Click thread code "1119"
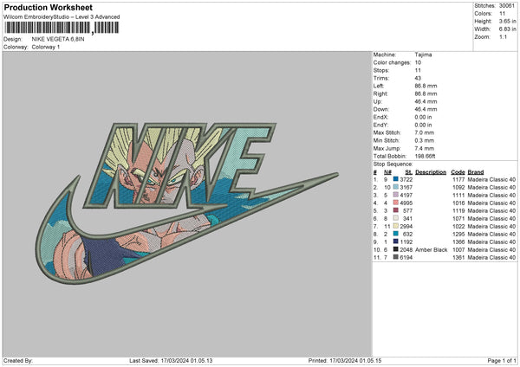This screenshot has height=367, width=520. coord(458,210)
